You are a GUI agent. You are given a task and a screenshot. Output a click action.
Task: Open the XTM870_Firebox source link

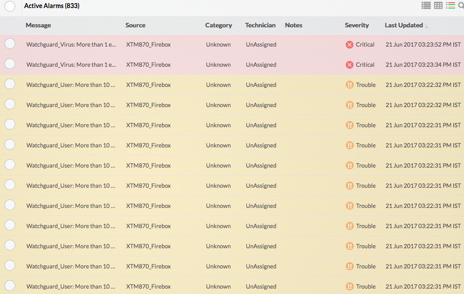[x=148, y=44]
